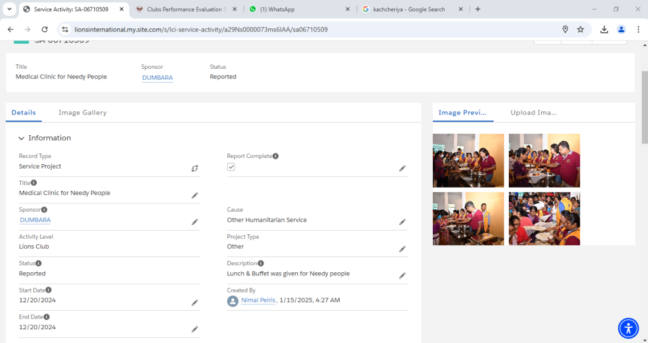Open the Chrome profile avatar icon
The width and height of the screenshot is (648, 343).
point(621,29)
